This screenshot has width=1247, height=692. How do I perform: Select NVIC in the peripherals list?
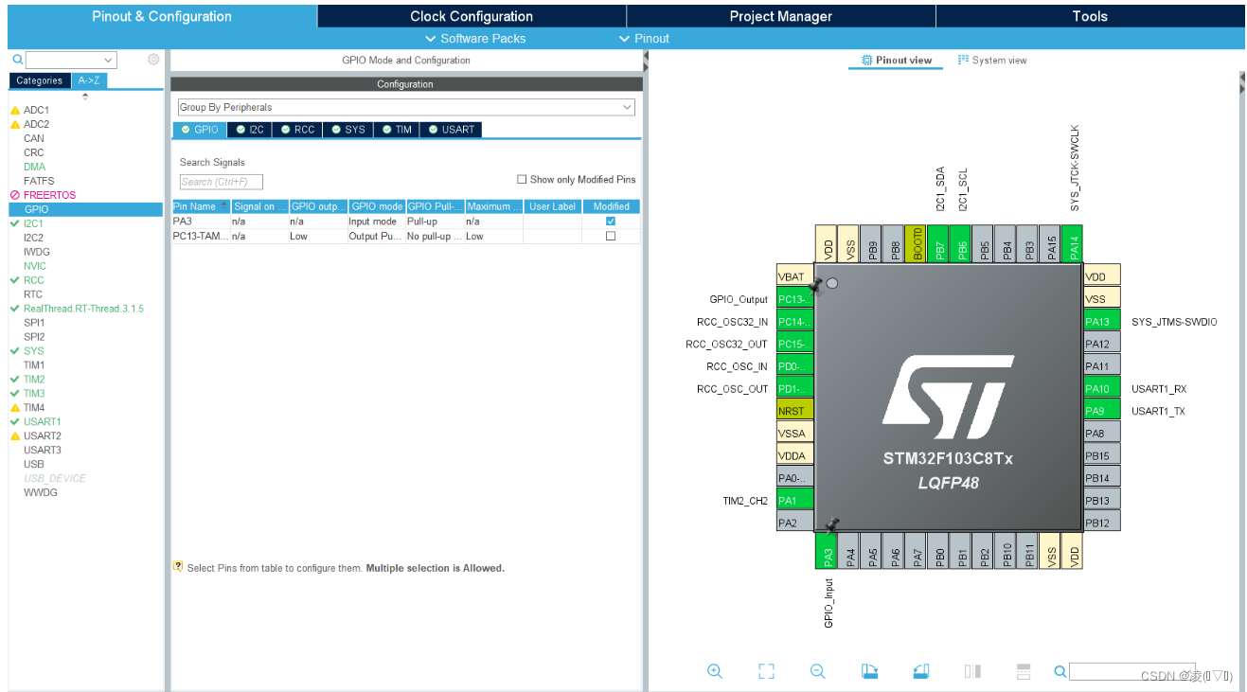pyautogui.click(x=35, y=266)
